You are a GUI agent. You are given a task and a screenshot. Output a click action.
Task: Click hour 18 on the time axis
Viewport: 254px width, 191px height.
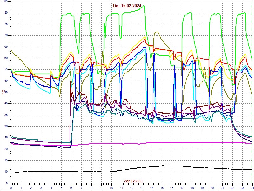(192, 188)
